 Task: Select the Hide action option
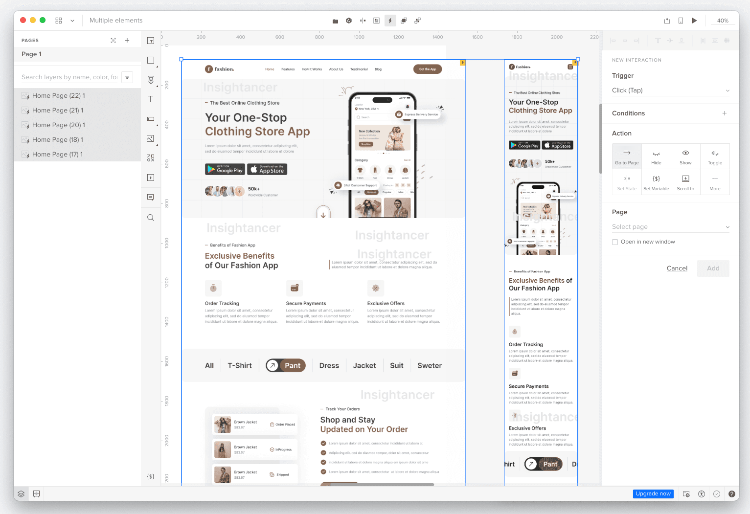(656, 156)
